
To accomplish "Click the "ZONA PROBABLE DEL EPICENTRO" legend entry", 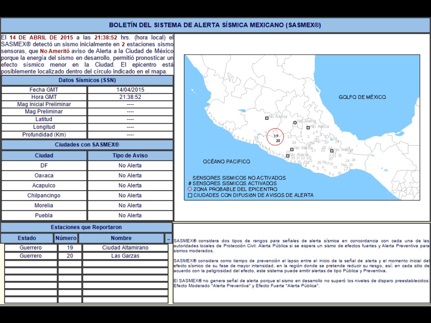I will click(235, 189).
